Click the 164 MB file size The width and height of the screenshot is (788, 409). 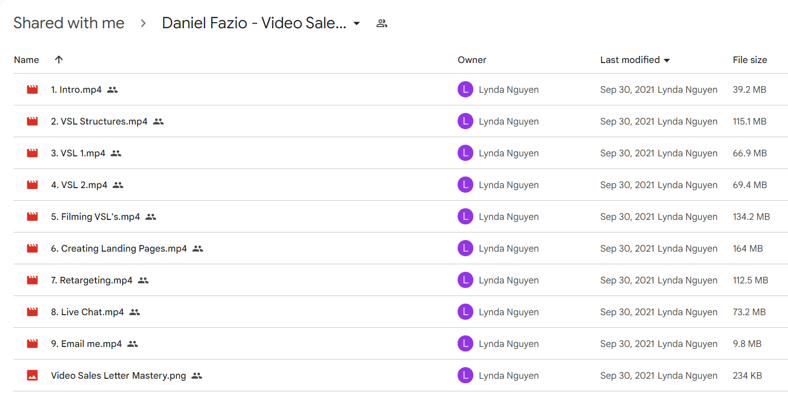(x=748, y=248)
